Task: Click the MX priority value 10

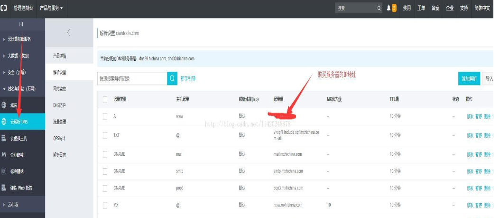Action: pos(329,205)
